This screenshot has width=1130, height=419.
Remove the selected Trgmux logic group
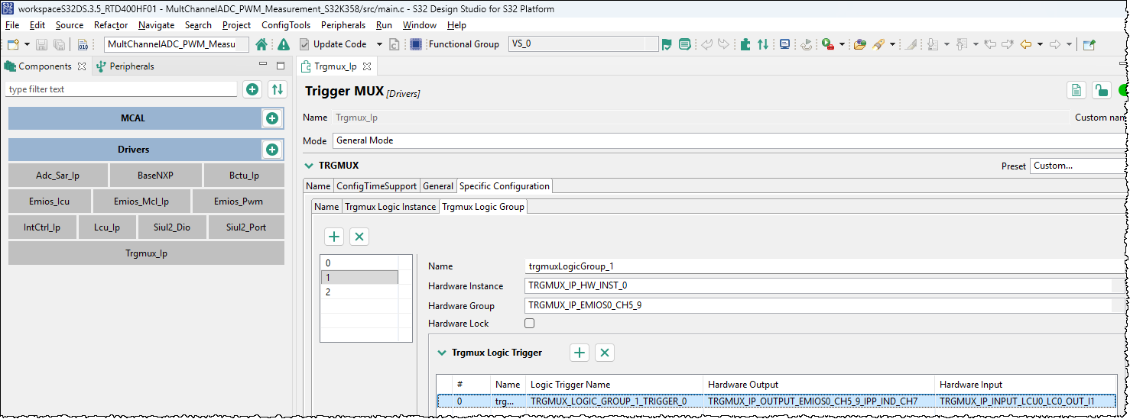(359, 237)
